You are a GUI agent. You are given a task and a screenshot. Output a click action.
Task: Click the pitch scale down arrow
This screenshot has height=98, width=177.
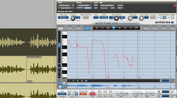coord(59,68)
